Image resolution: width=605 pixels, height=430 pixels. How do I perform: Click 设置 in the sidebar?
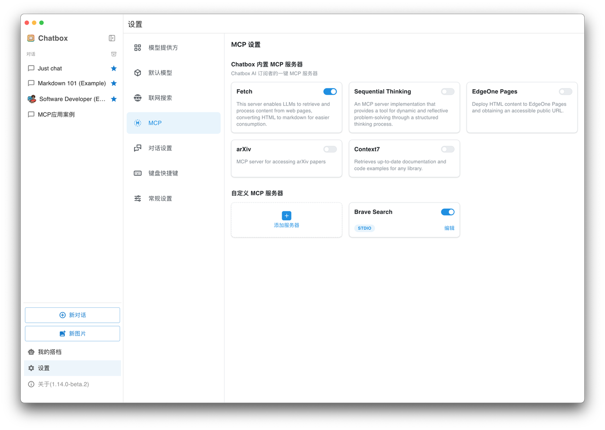click(72, 368)
